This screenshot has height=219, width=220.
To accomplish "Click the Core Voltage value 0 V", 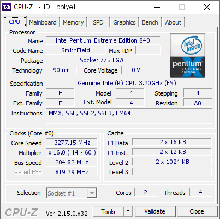I will (x=141, y=70).
